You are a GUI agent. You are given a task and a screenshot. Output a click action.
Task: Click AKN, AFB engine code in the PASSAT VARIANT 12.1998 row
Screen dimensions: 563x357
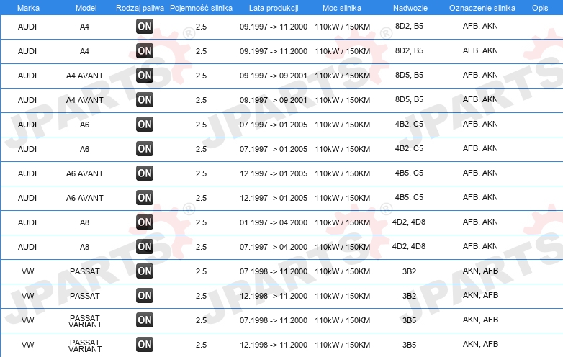tap(480, 344)
